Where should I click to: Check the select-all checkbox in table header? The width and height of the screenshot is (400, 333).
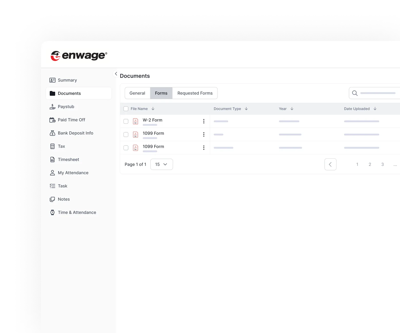pos(126,109)
